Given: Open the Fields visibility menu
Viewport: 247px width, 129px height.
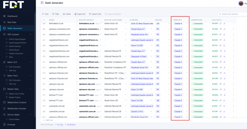Looking at the screenshot, I should tap(67, 14).
